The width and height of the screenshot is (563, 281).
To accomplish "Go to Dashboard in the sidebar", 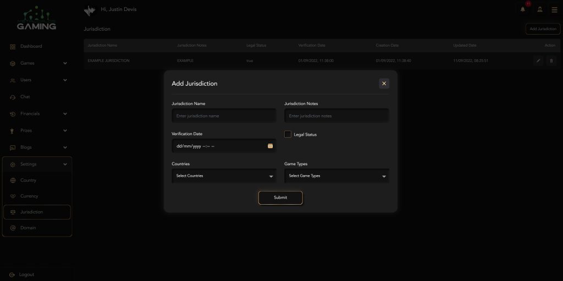I will [x=31, y=46].
